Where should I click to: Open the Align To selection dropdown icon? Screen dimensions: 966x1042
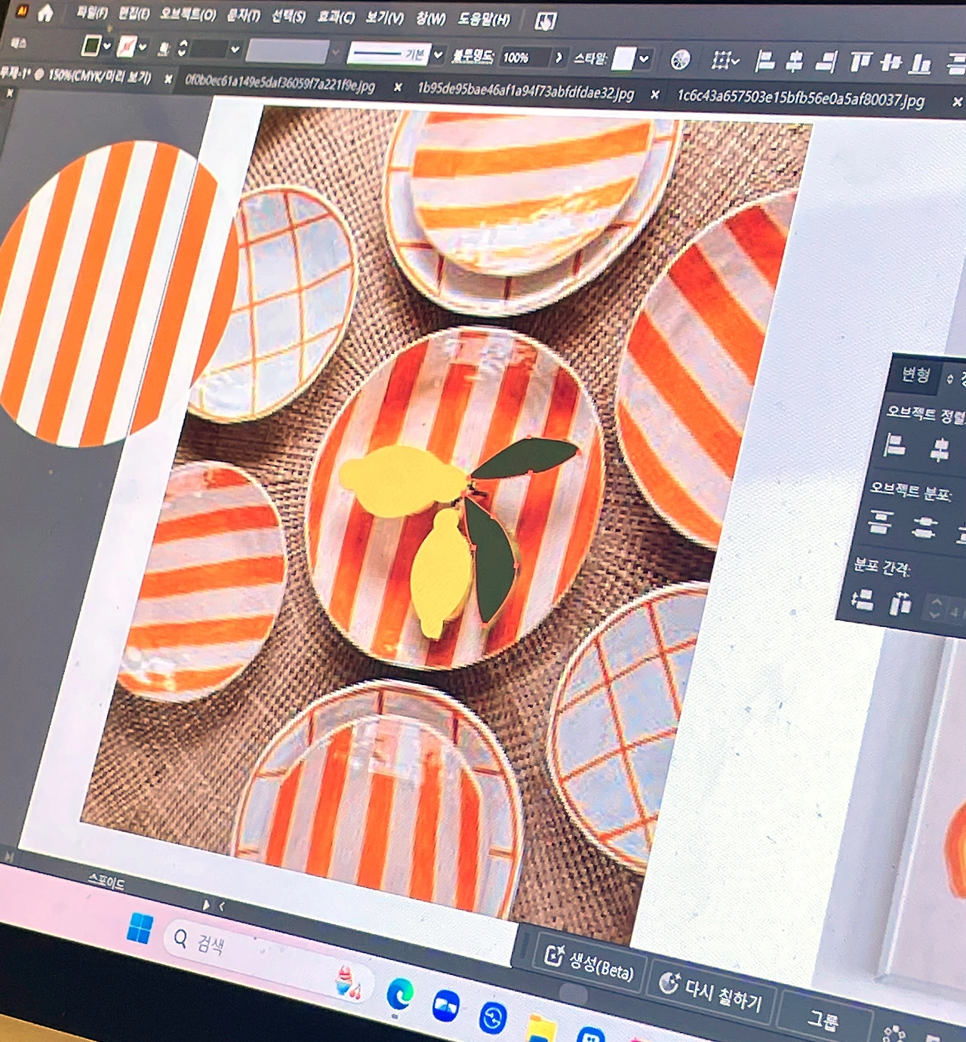click(724, 60)
